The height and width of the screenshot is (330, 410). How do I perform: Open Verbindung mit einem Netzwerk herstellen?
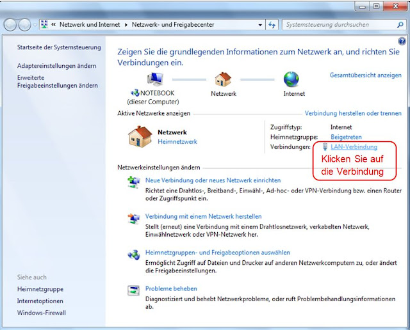coord(204,216)
